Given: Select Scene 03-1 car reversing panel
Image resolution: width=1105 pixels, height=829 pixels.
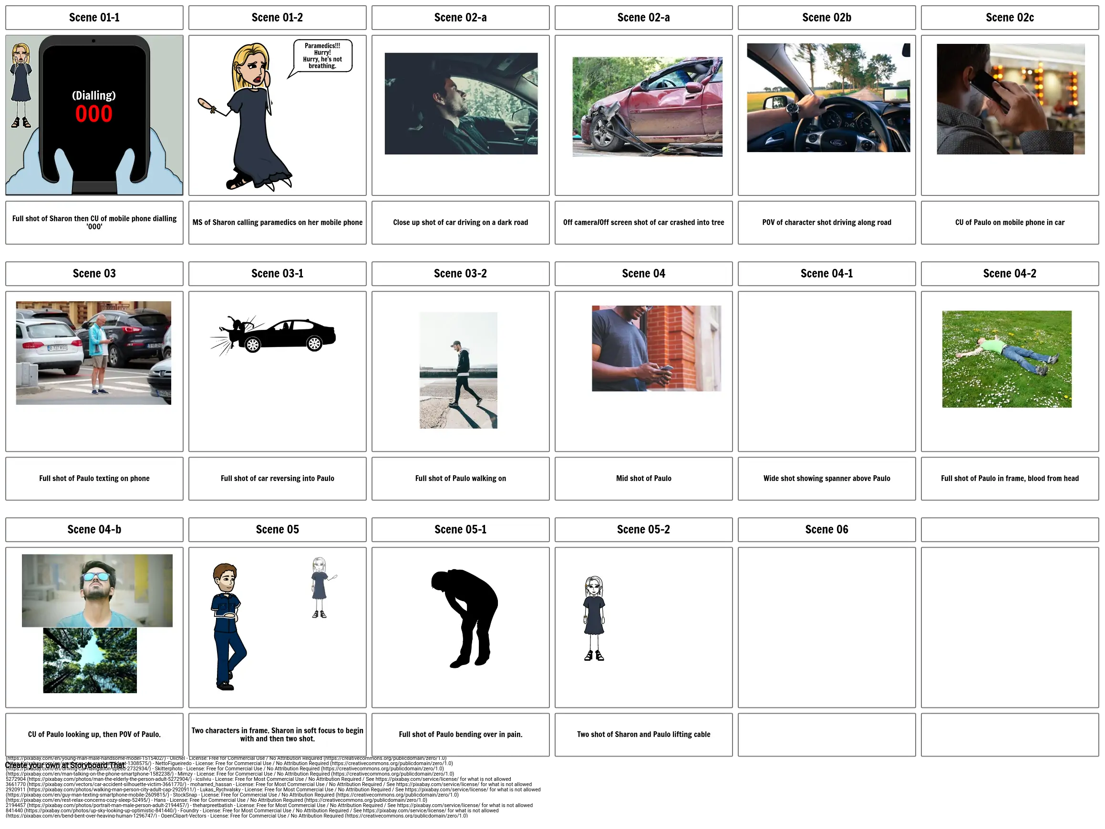Looking at the screenshot, I should click(x=277, y=374).
